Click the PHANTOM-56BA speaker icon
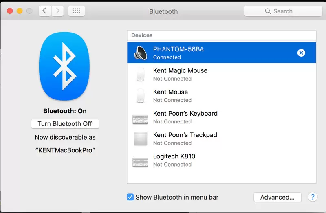The image size is (326, 213). tap(141, 53)
